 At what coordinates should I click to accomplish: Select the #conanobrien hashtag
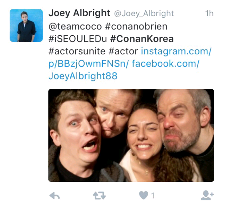136,26
